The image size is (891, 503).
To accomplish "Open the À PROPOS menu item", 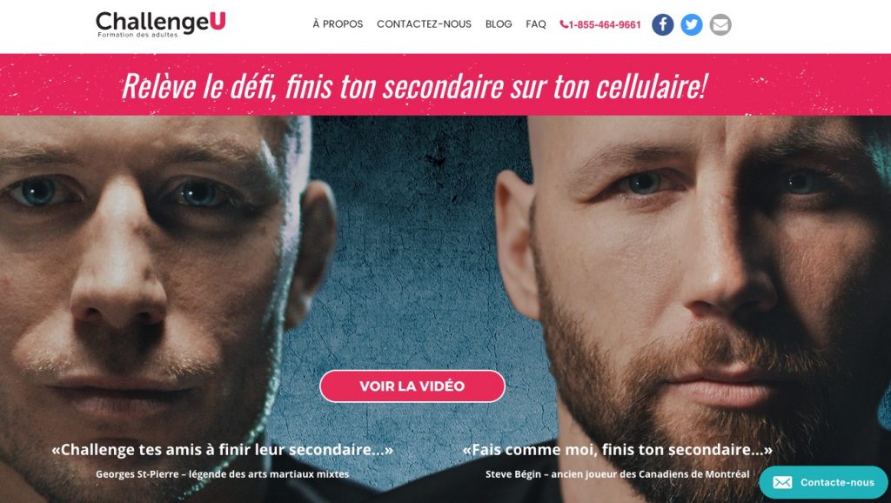I will pos(338,23).
